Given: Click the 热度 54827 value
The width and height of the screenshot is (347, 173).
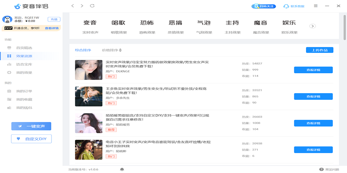Looking at the screenshot, I should pyautogui.click(x=257, y=63).
